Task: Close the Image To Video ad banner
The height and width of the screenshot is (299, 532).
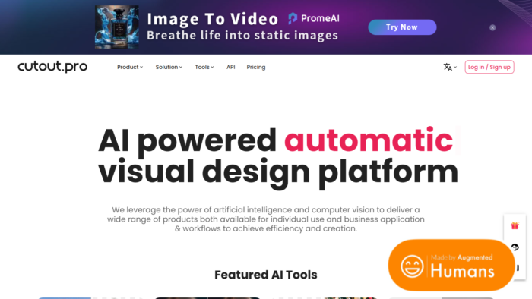Action: click(x=492, y=28)
